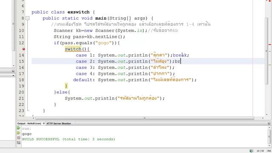
Task: Click the Output panel scroll up arrow
Action: pos(269,127)
